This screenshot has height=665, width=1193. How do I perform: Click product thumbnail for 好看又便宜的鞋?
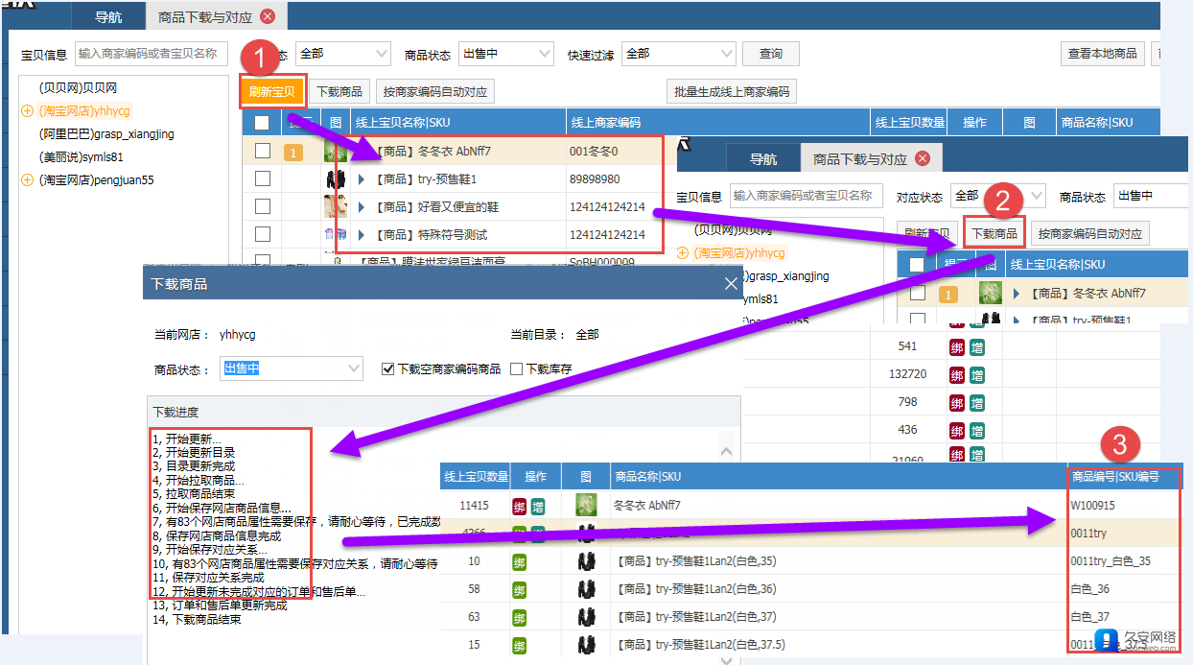[335, 206]
